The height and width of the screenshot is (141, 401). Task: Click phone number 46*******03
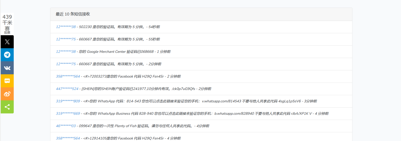(66, 126)
